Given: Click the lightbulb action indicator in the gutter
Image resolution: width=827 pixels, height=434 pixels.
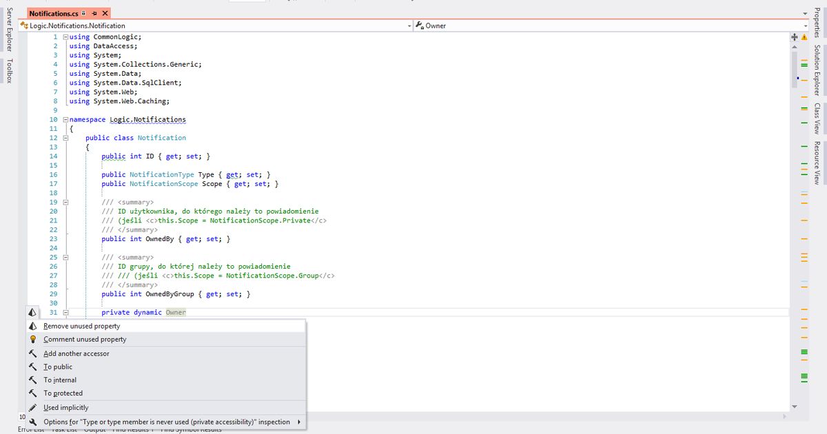Looking at the screenshot, I should [31, 312].
